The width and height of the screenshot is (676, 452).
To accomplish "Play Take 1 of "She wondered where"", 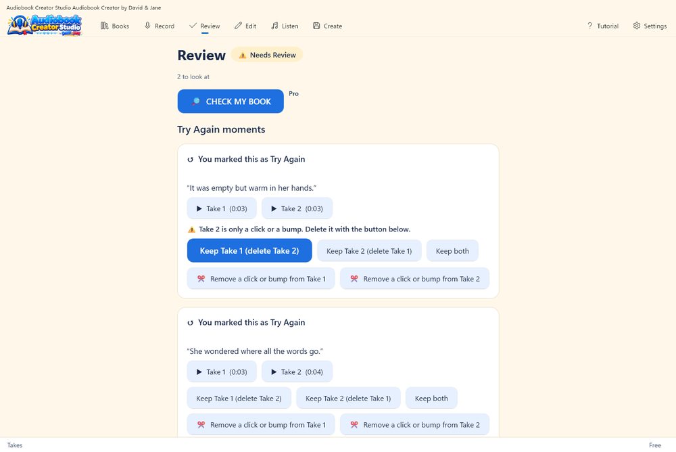I will [x=222, y=371].
